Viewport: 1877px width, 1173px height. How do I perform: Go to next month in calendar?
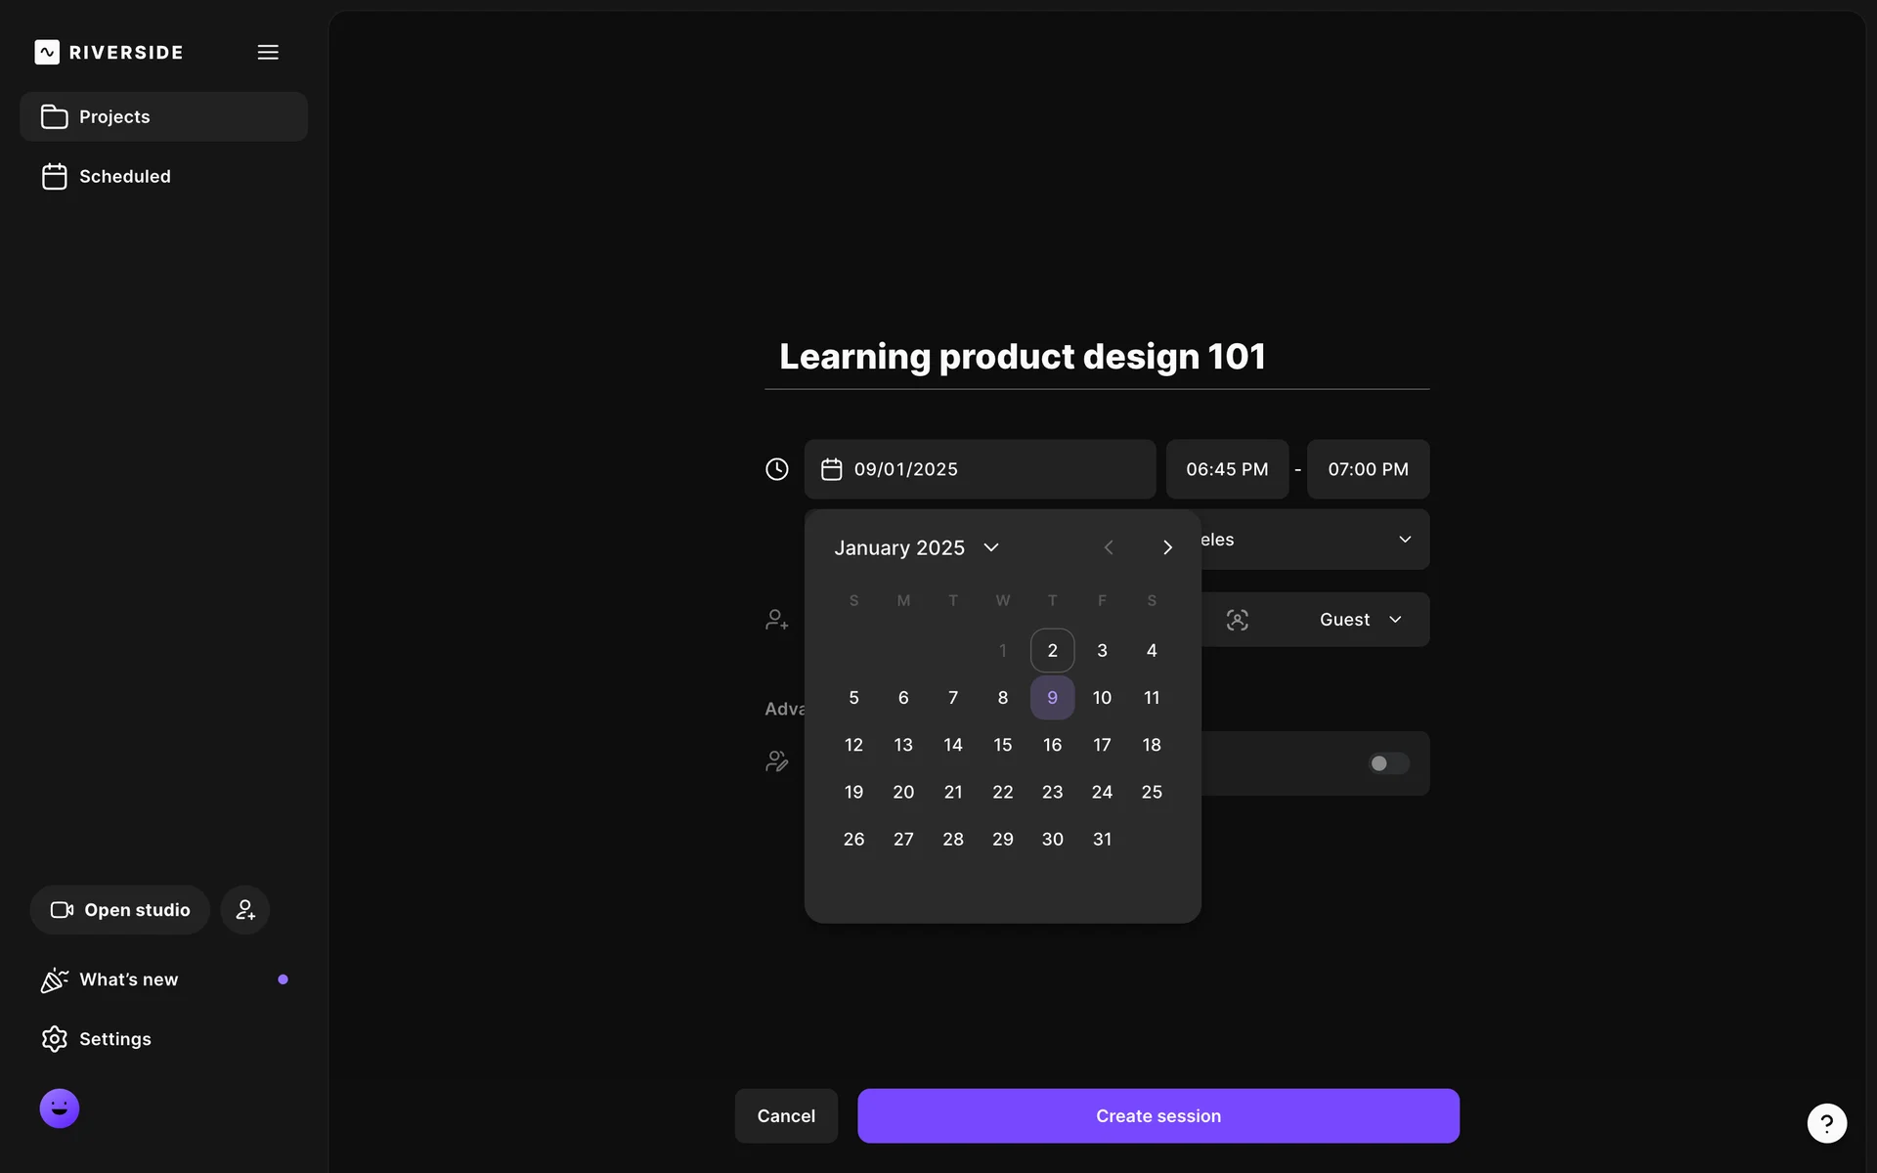(x=1167, y=547)
